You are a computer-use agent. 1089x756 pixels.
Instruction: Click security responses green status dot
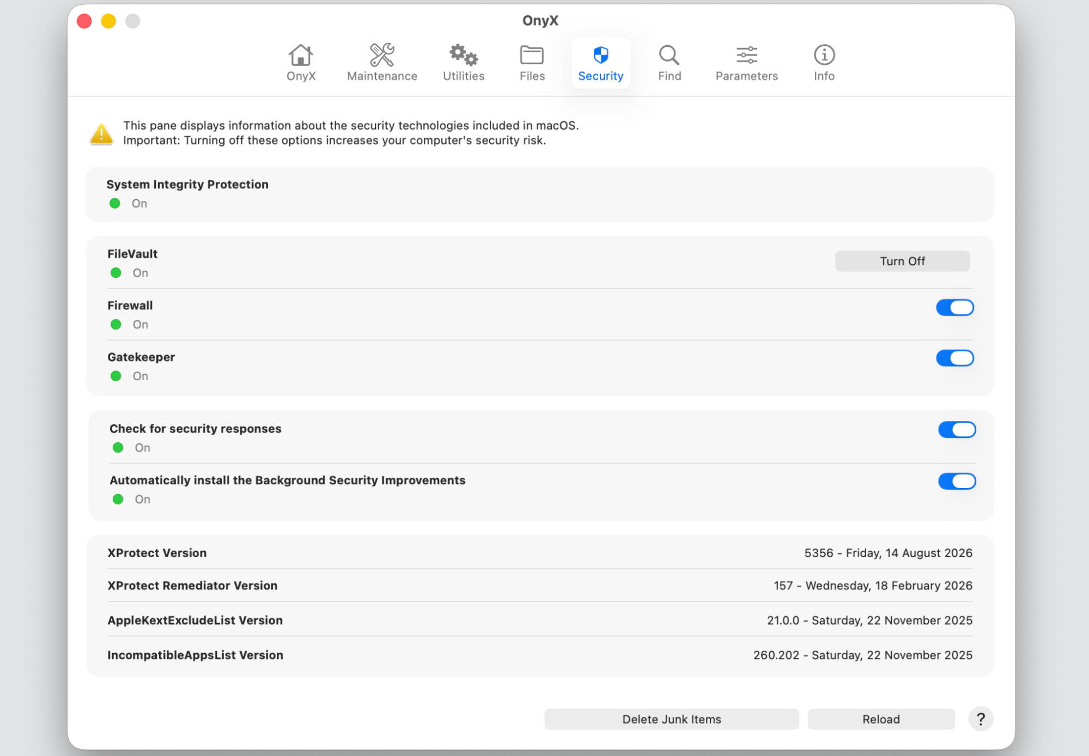(x=118, y=448)
